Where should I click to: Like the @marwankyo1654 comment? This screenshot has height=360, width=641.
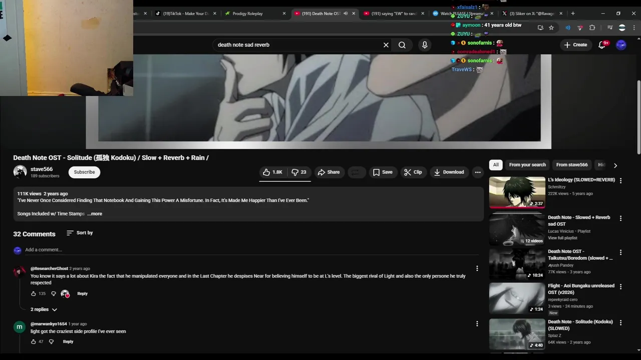(x=34, y=341)
